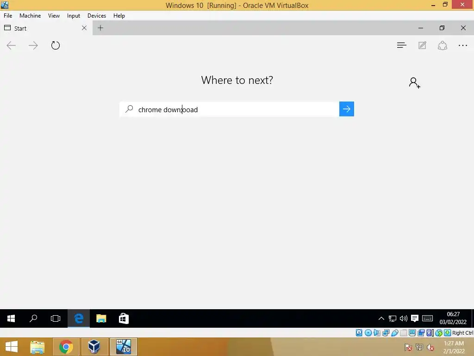Click VirtualBox CPU/virtualization indicator

pos(430,333)
